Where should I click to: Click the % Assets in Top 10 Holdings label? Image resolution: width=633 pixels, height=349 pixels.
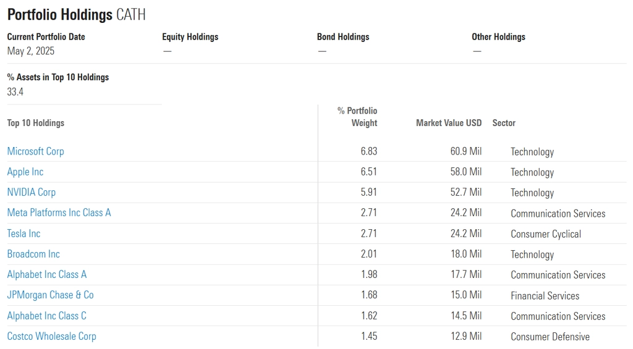(58, 77)
